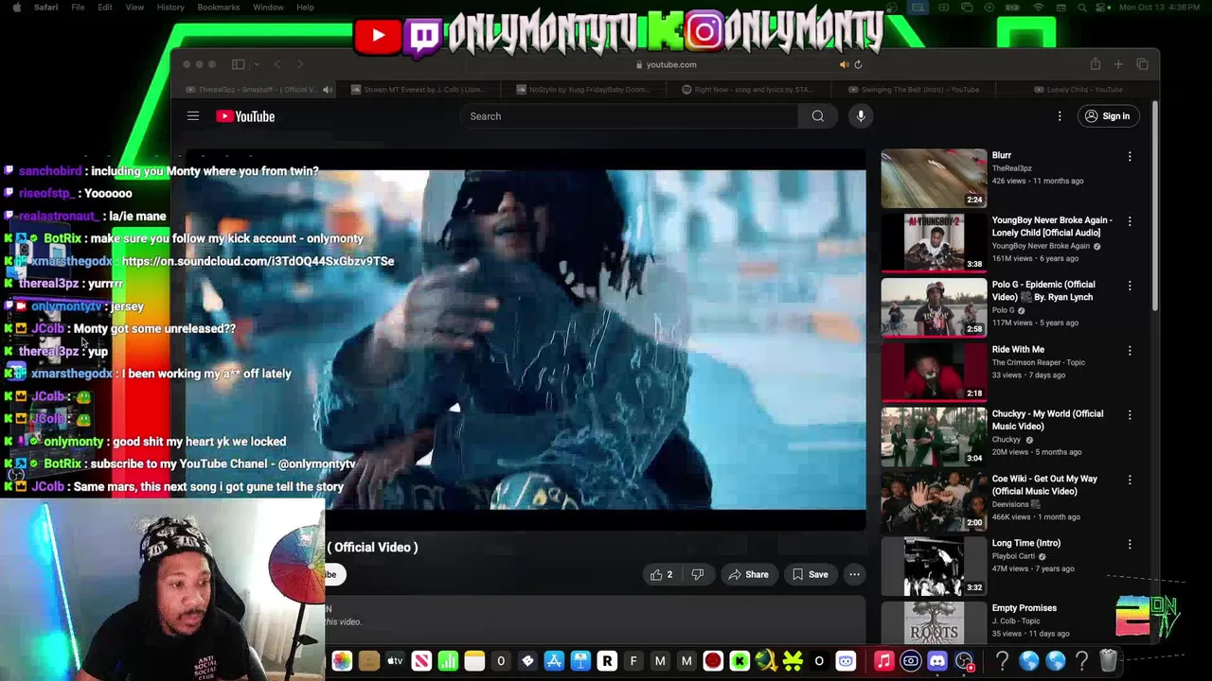Switch to Lonely Child - YouTube tab
The width and height of the screenshot is (1212, 681).
pyautogui.click(x=1079, y=90)
